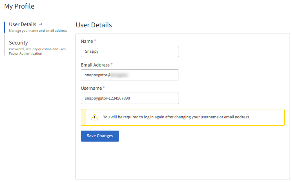Open the Security settings section
Image resolution: width=292 pixels, height=182 pixels.
[x=19, y=43]
